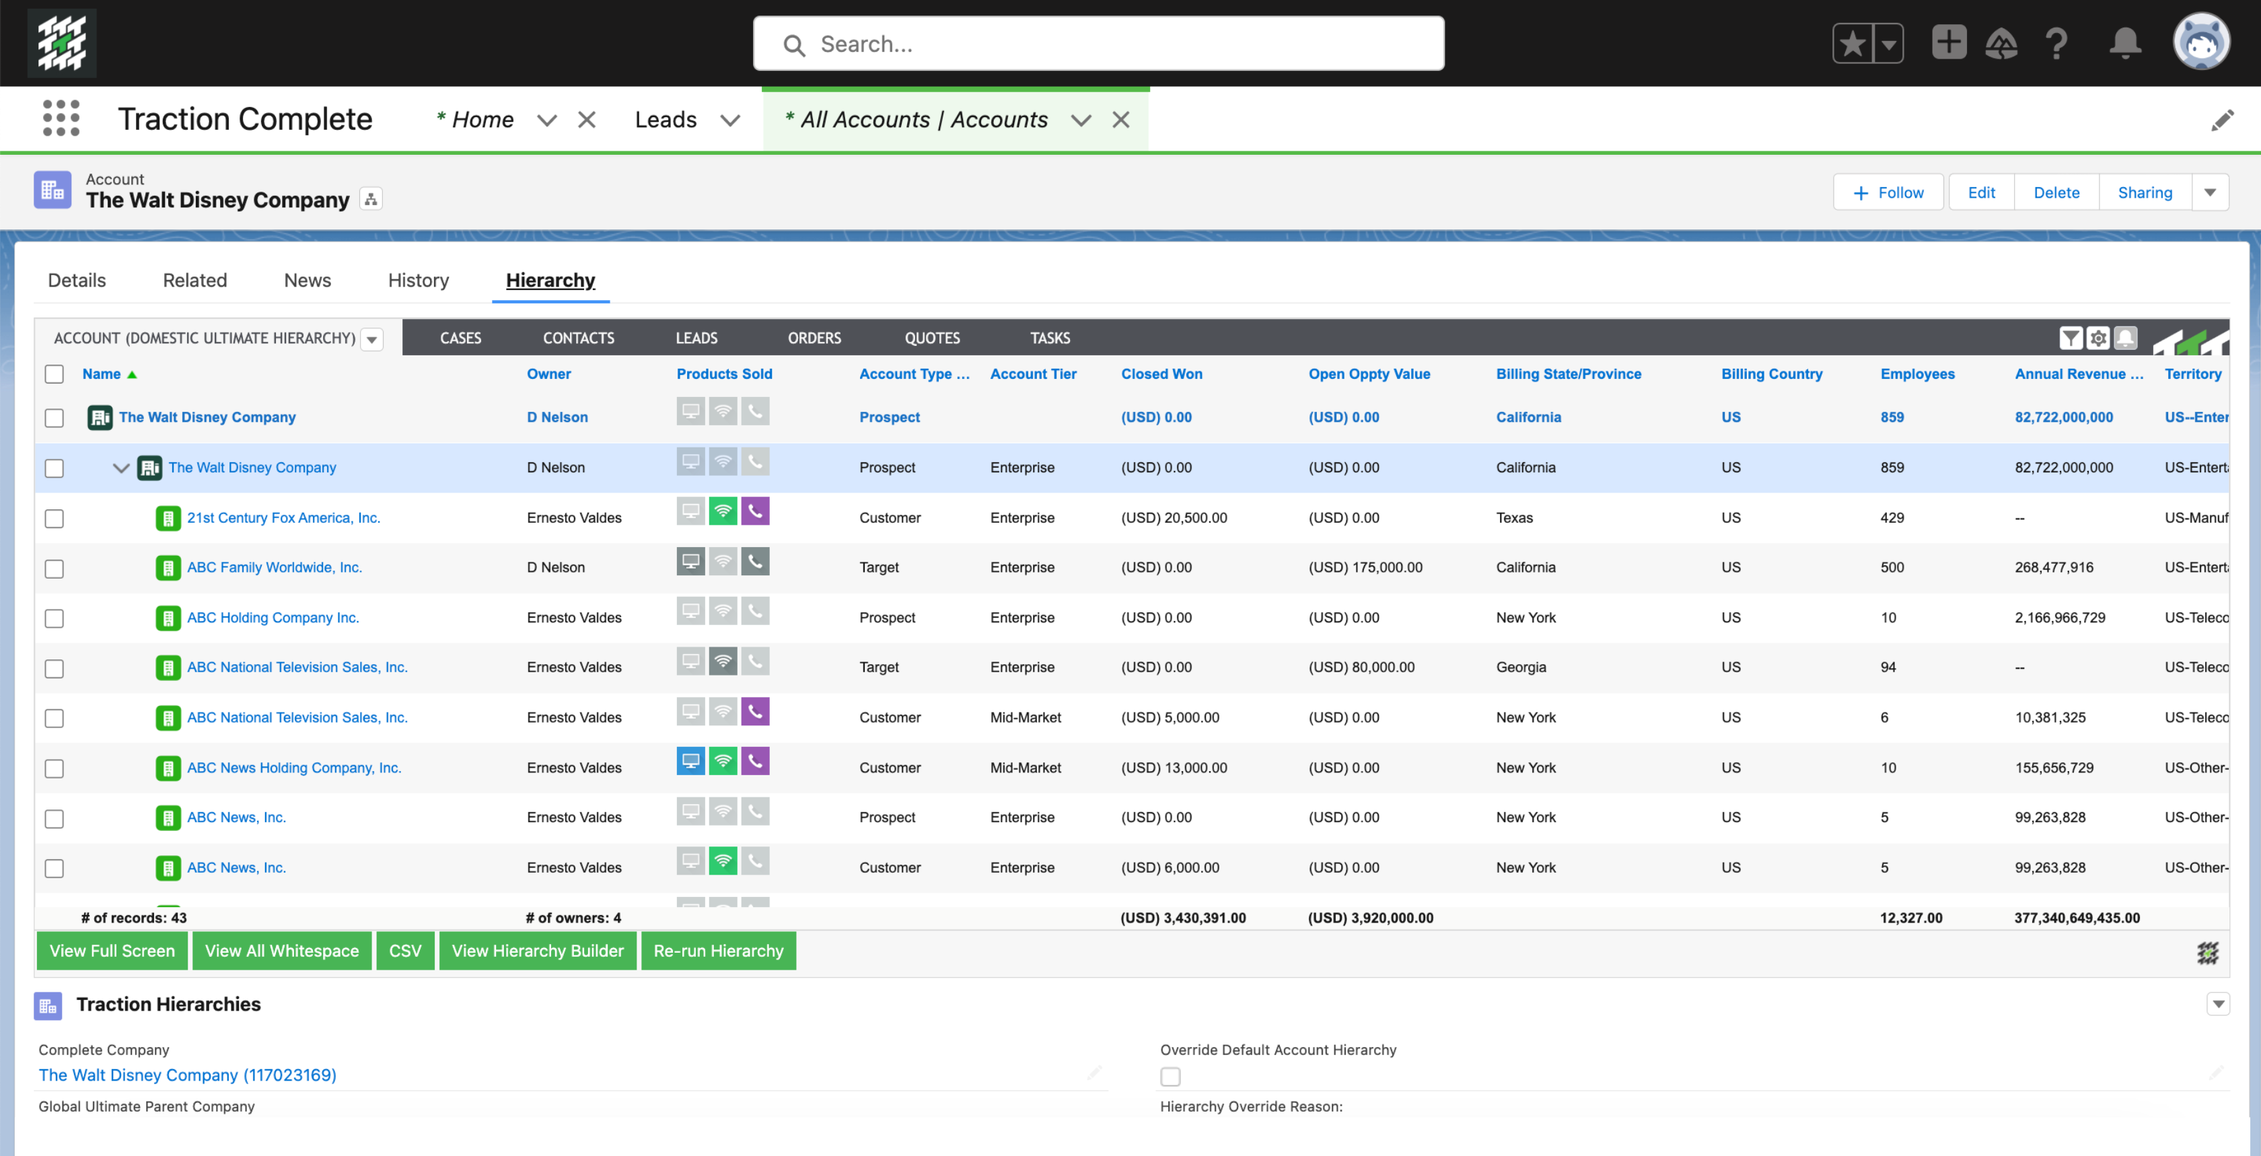This screenshot has width=2261, height=1156.
Task: Click the bell notification icon in hierarchy toolbar
Action: [x=2126, y=338]
